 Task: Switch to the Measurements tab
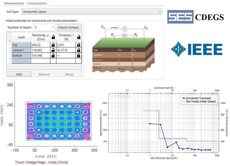point(14,3)
